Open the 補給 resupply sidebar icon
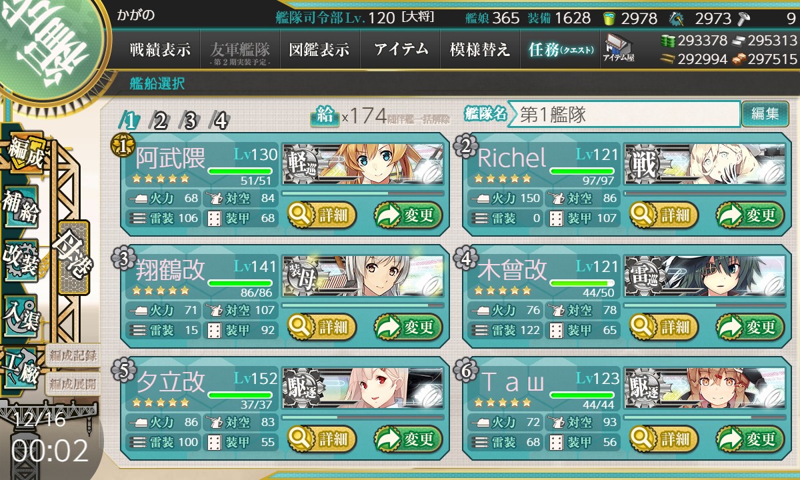Screen dimensions: 800x480 tap(21, 209)
